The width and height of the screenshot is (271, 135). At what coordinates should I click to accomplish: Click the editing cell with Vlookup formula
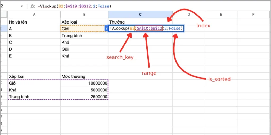(x=146, y=29)
